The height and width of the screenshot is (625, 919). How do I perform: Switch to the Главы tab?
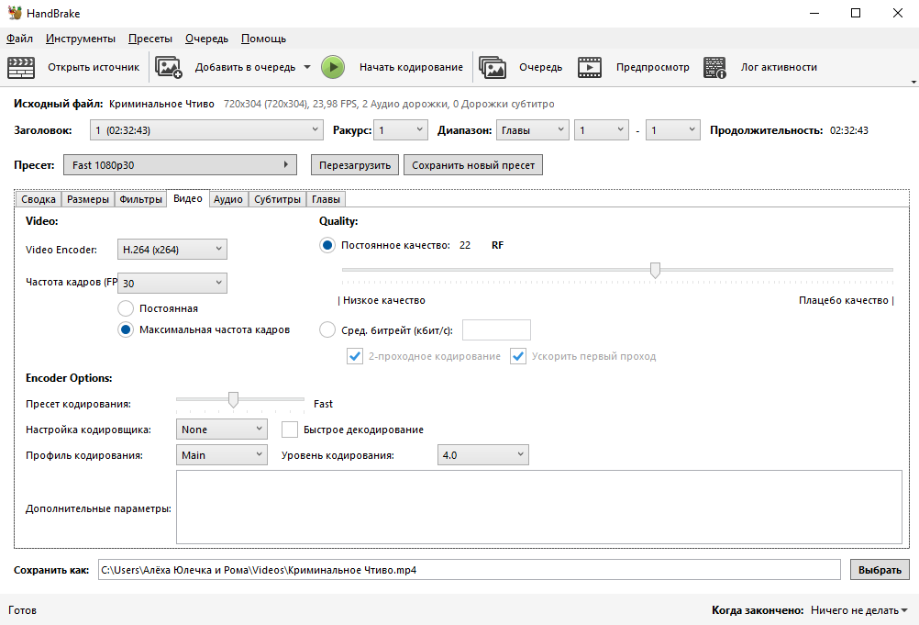tap(326, 199)
